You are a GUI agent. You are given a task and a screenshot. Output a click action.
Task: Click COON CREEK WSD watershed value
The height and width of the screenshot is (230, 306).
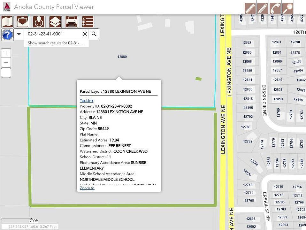(130, 151)
